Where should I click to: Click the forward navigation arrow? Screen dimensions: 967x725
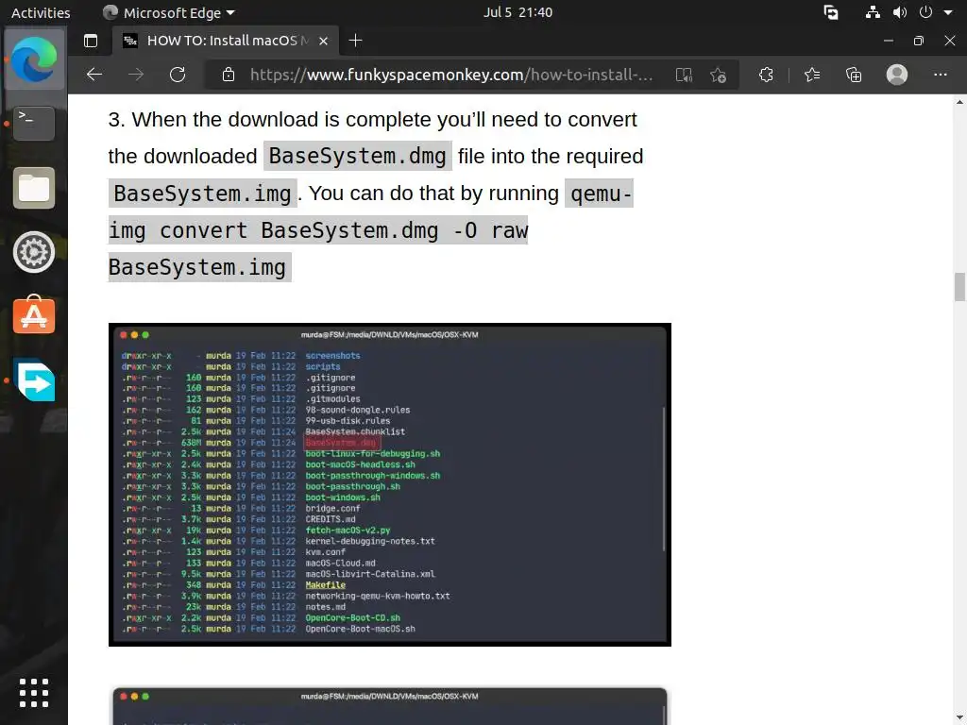[136, 75]
